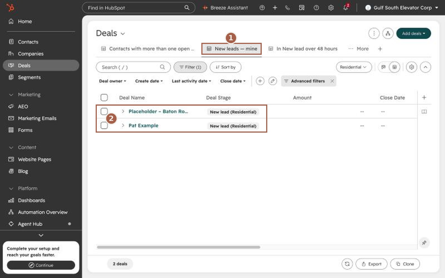Switch to board view icon
Viewport: 445px width, 278px height.
pos(384,67)
